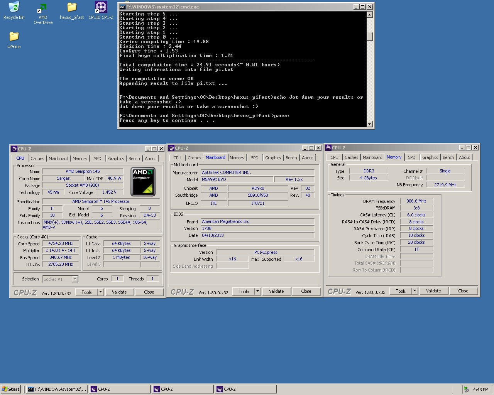The width and height of the screenshot is (494, 395).
Task: Expand Tools dropdown arrow in right CPU-Z
Action: tap(415, 291)
